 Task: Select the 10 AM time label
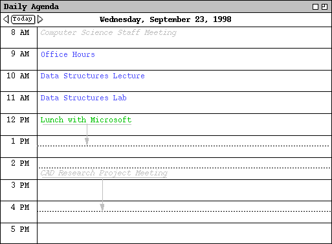tap(18, 76)
